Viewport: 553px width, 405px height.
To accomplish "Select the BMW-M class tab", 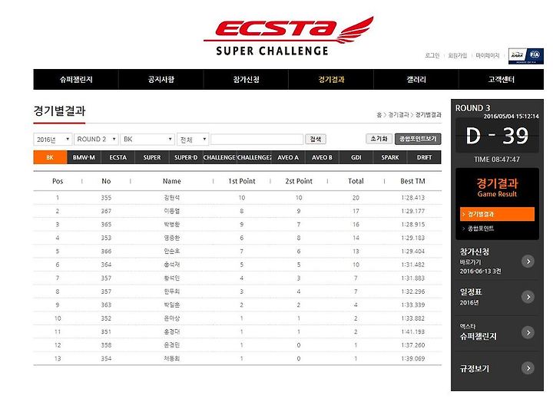I will pos(84,157).
